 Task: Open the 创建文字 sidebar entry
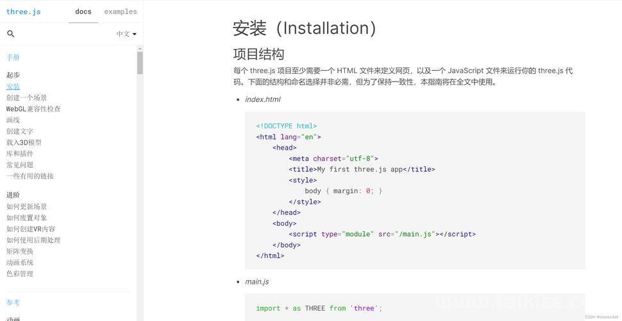click(20, 131)
